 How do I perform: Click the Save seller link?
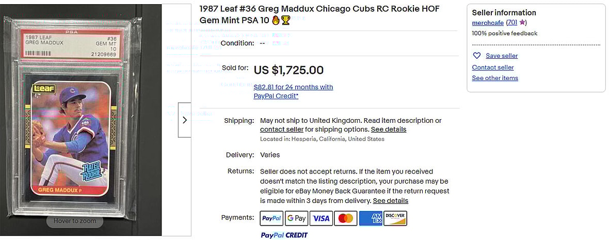pyautogui.click(x=502, y=56)
